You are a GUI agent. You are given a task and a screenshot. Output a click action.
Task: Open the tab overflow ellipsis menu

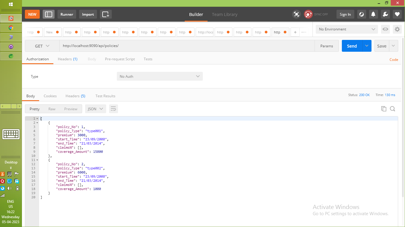(x=304, y=32)
